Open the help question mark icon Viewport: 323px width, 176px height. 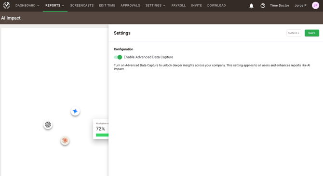(x=263, y=6)
